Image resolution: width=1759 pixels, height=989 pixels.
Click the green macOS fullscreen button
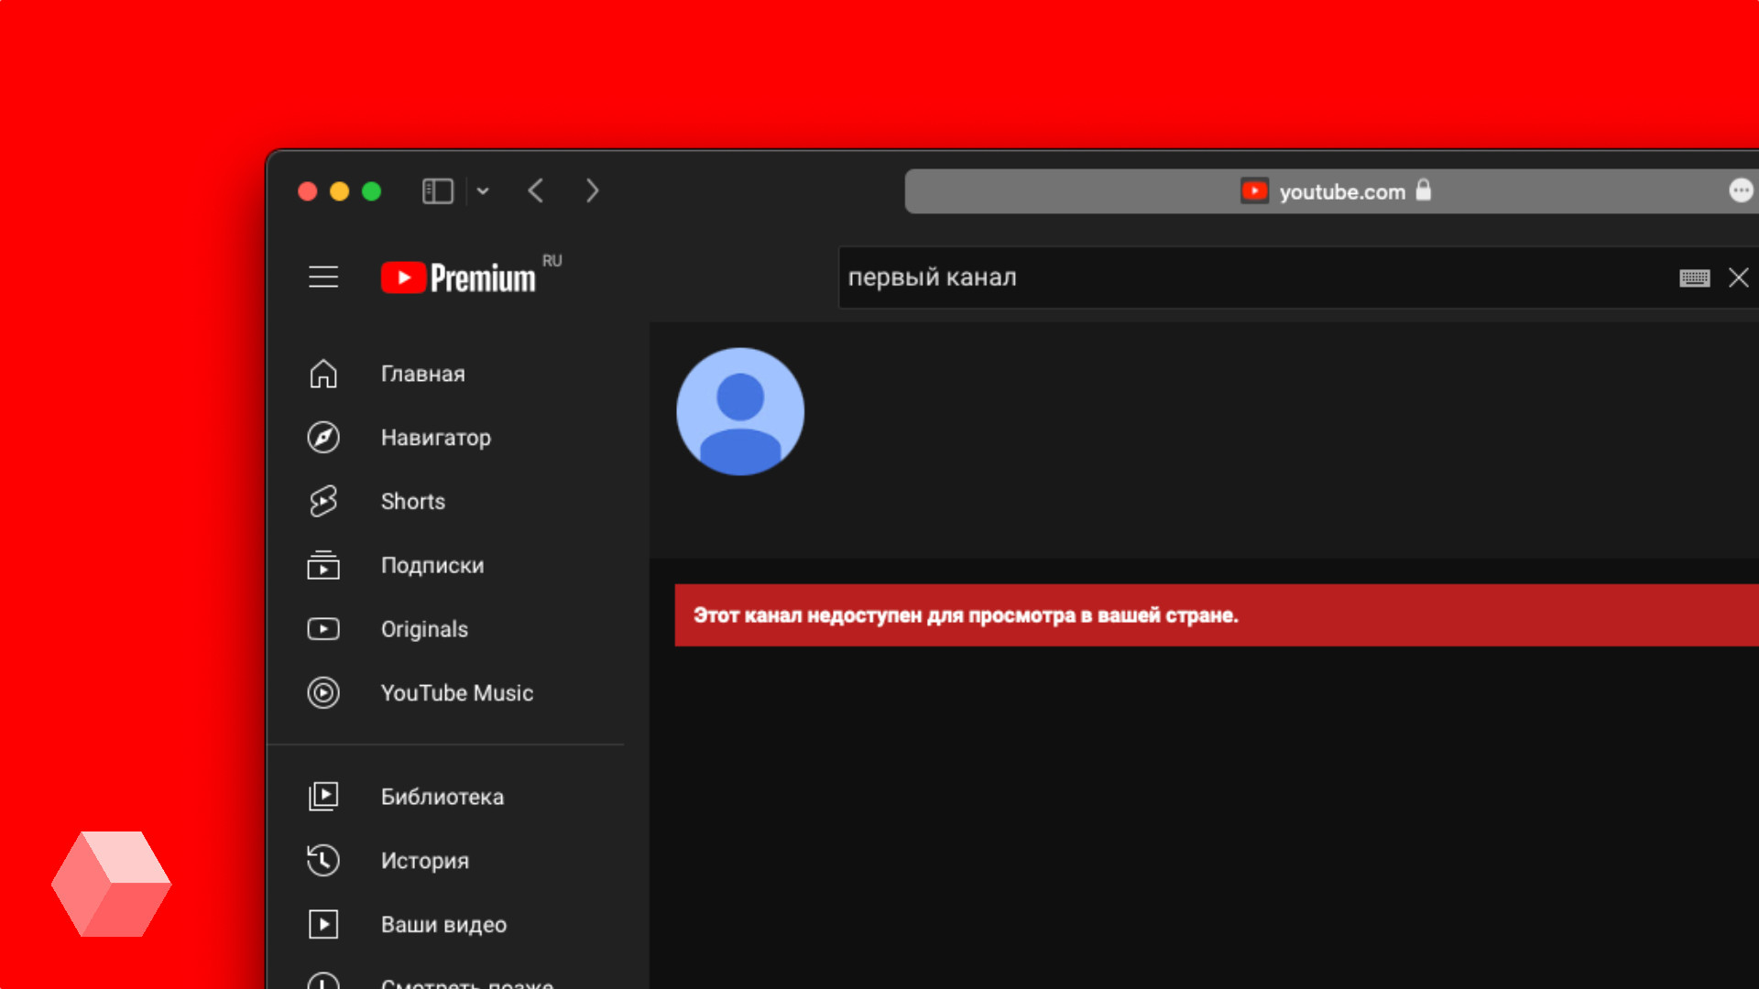click(371, 191)
